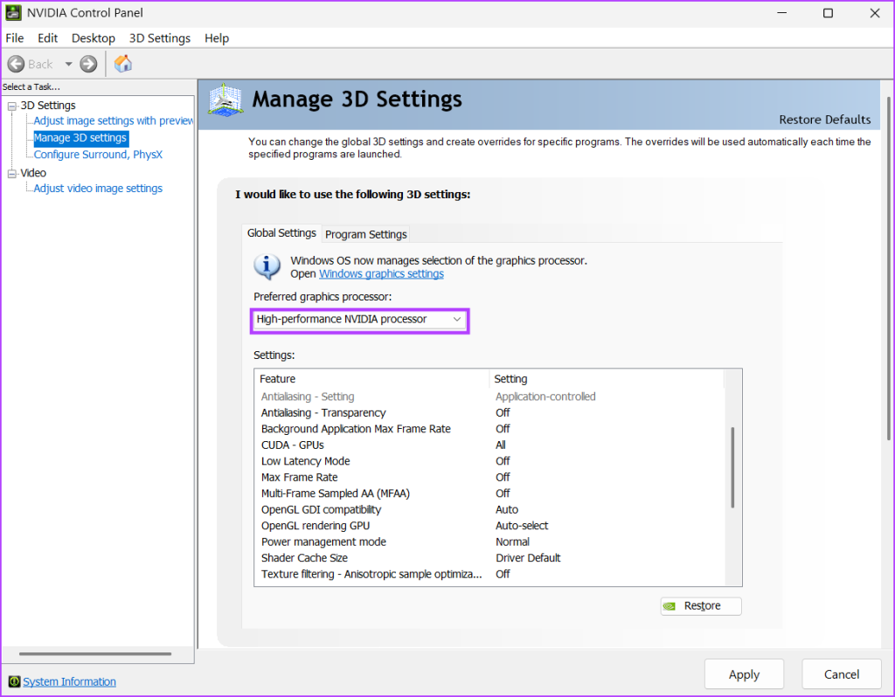Select the Shader Cache Size row
895x697 pixels.
(489, 558)
